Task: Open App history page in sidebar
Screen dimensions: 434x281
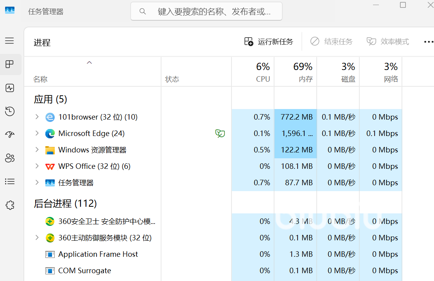Action: [x=10, y=111]
